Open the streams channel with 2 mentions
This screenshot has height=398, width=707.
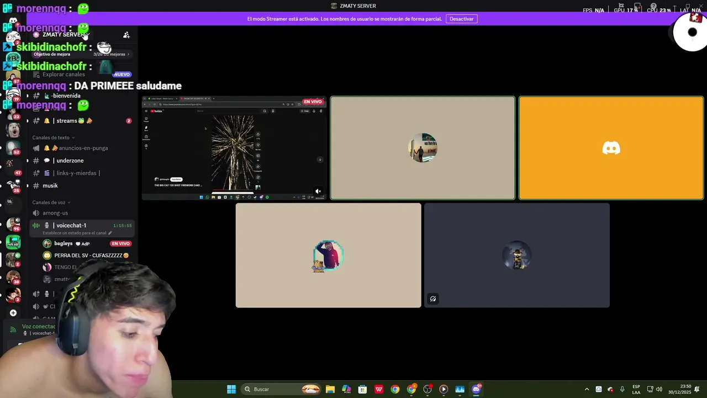click(82, 121)
